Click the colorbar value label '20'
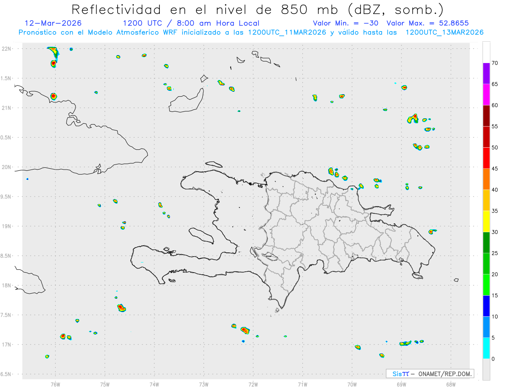The image size is (506, 390). [495, 274]
